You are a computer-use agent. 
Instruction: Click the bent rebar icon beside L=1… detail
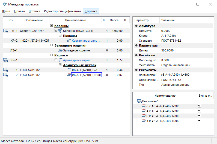pos(69,70)
